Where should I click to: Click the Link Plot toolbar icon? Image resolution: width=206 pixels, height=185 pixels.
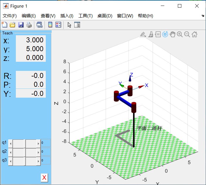(x=39, y=25)
